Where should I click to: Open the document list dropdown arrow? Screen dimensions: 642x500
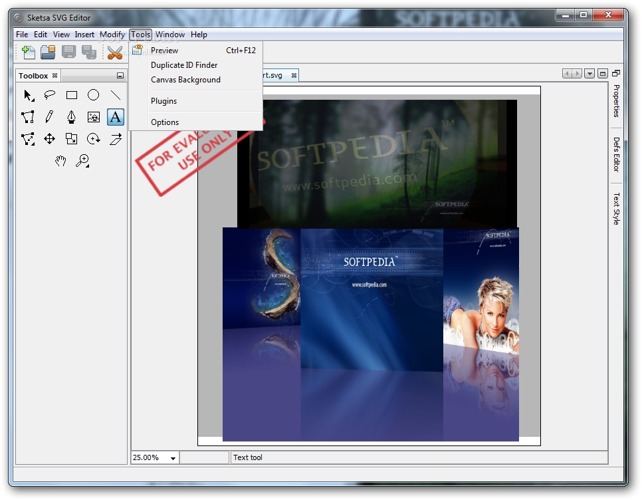(x=589, y=74)
